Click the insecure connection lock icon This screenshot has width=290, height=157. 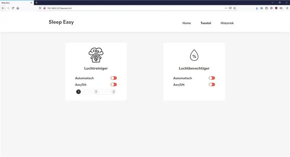point(44,8)
